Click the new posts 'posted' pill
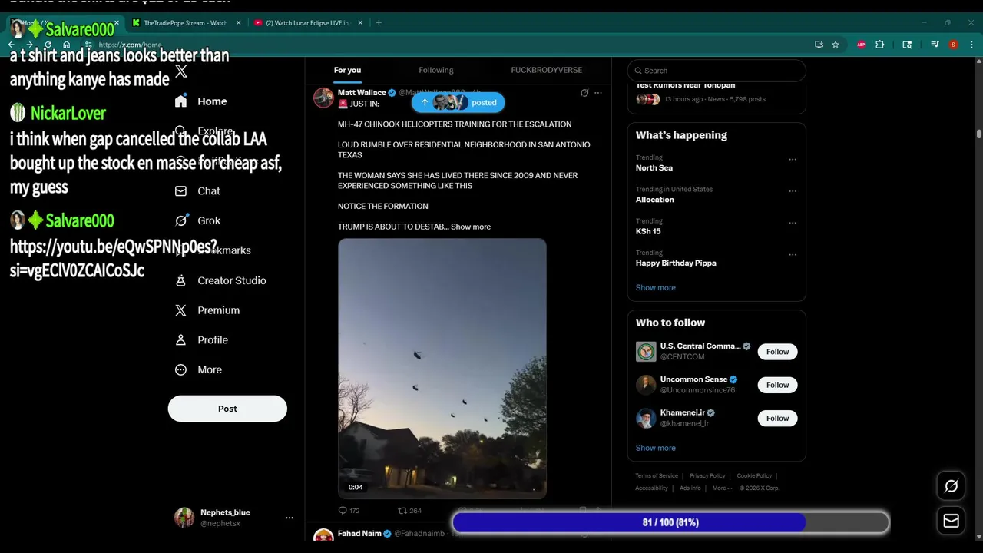Screen dimensions: 983x553 pyautogui.click(x=458, y=102)
